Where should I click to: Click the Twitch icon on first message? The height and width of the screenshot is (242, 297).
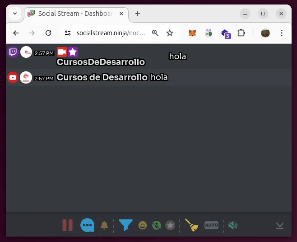pyautogui.click(x=13, y=52)
